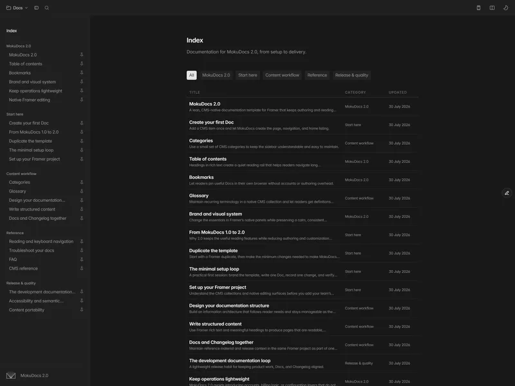Image resolution: width=515 pixels, height=386 pixels.
Task: Pin Accessibility and semantic page
Action: 82,301
